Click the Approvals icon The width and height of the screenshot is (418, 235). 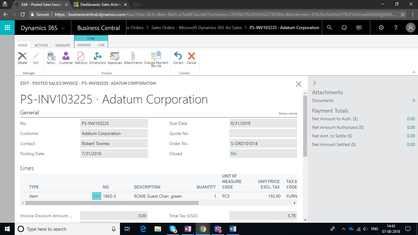pos(115,58)
